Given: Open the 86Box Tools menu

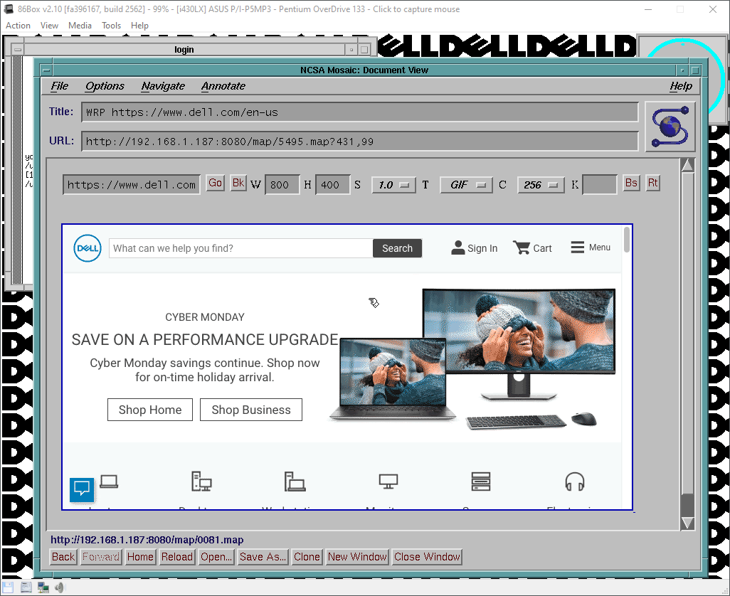Looking at the screenshot, I should click(111, 26).
